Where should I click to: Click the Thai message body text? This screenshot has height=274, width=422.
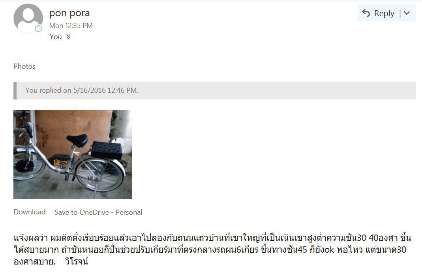click(212, 250)
